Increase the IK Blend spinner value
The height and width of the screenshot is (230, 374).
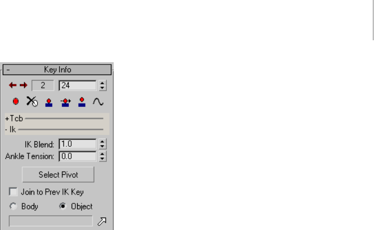tap(102, 141)
